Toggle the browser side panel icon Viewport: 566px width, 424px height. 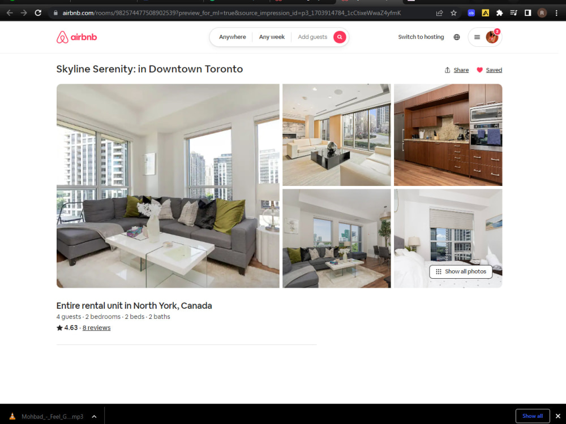(528, 13)
